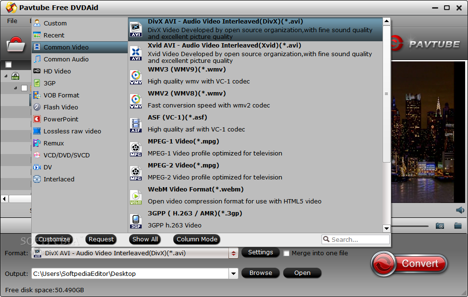Viewport: 468px width, 297px height.
Task: Click the load disc folder icon
Action: click(x=15, y=44)
